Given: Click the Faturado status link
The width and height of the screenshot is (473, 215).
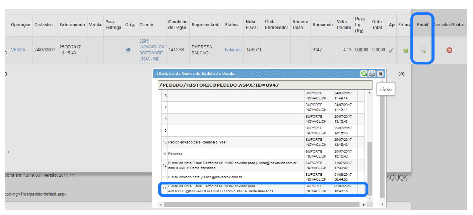Looking at the screenshot, I should pyautogui.click(x=233, y=50).
